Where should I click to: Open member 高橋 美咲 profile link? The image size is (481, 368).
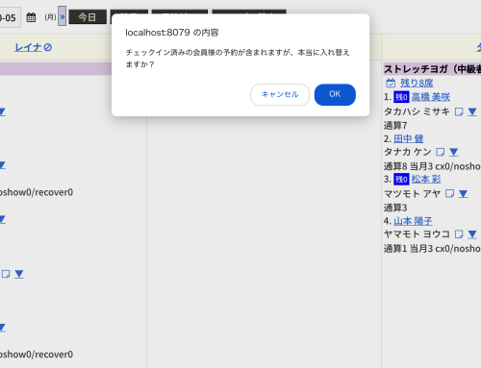(x=431, y=97)
